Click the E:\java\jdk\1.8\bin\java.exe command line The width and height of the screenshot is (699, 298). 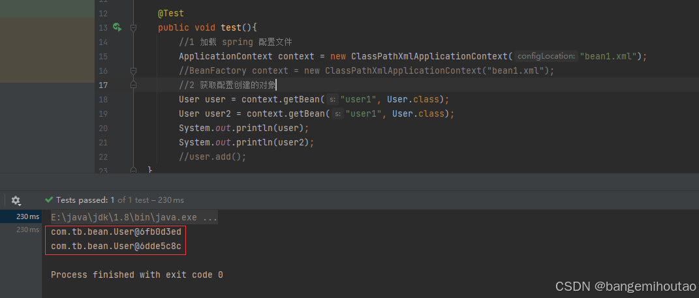pos(134,217)
